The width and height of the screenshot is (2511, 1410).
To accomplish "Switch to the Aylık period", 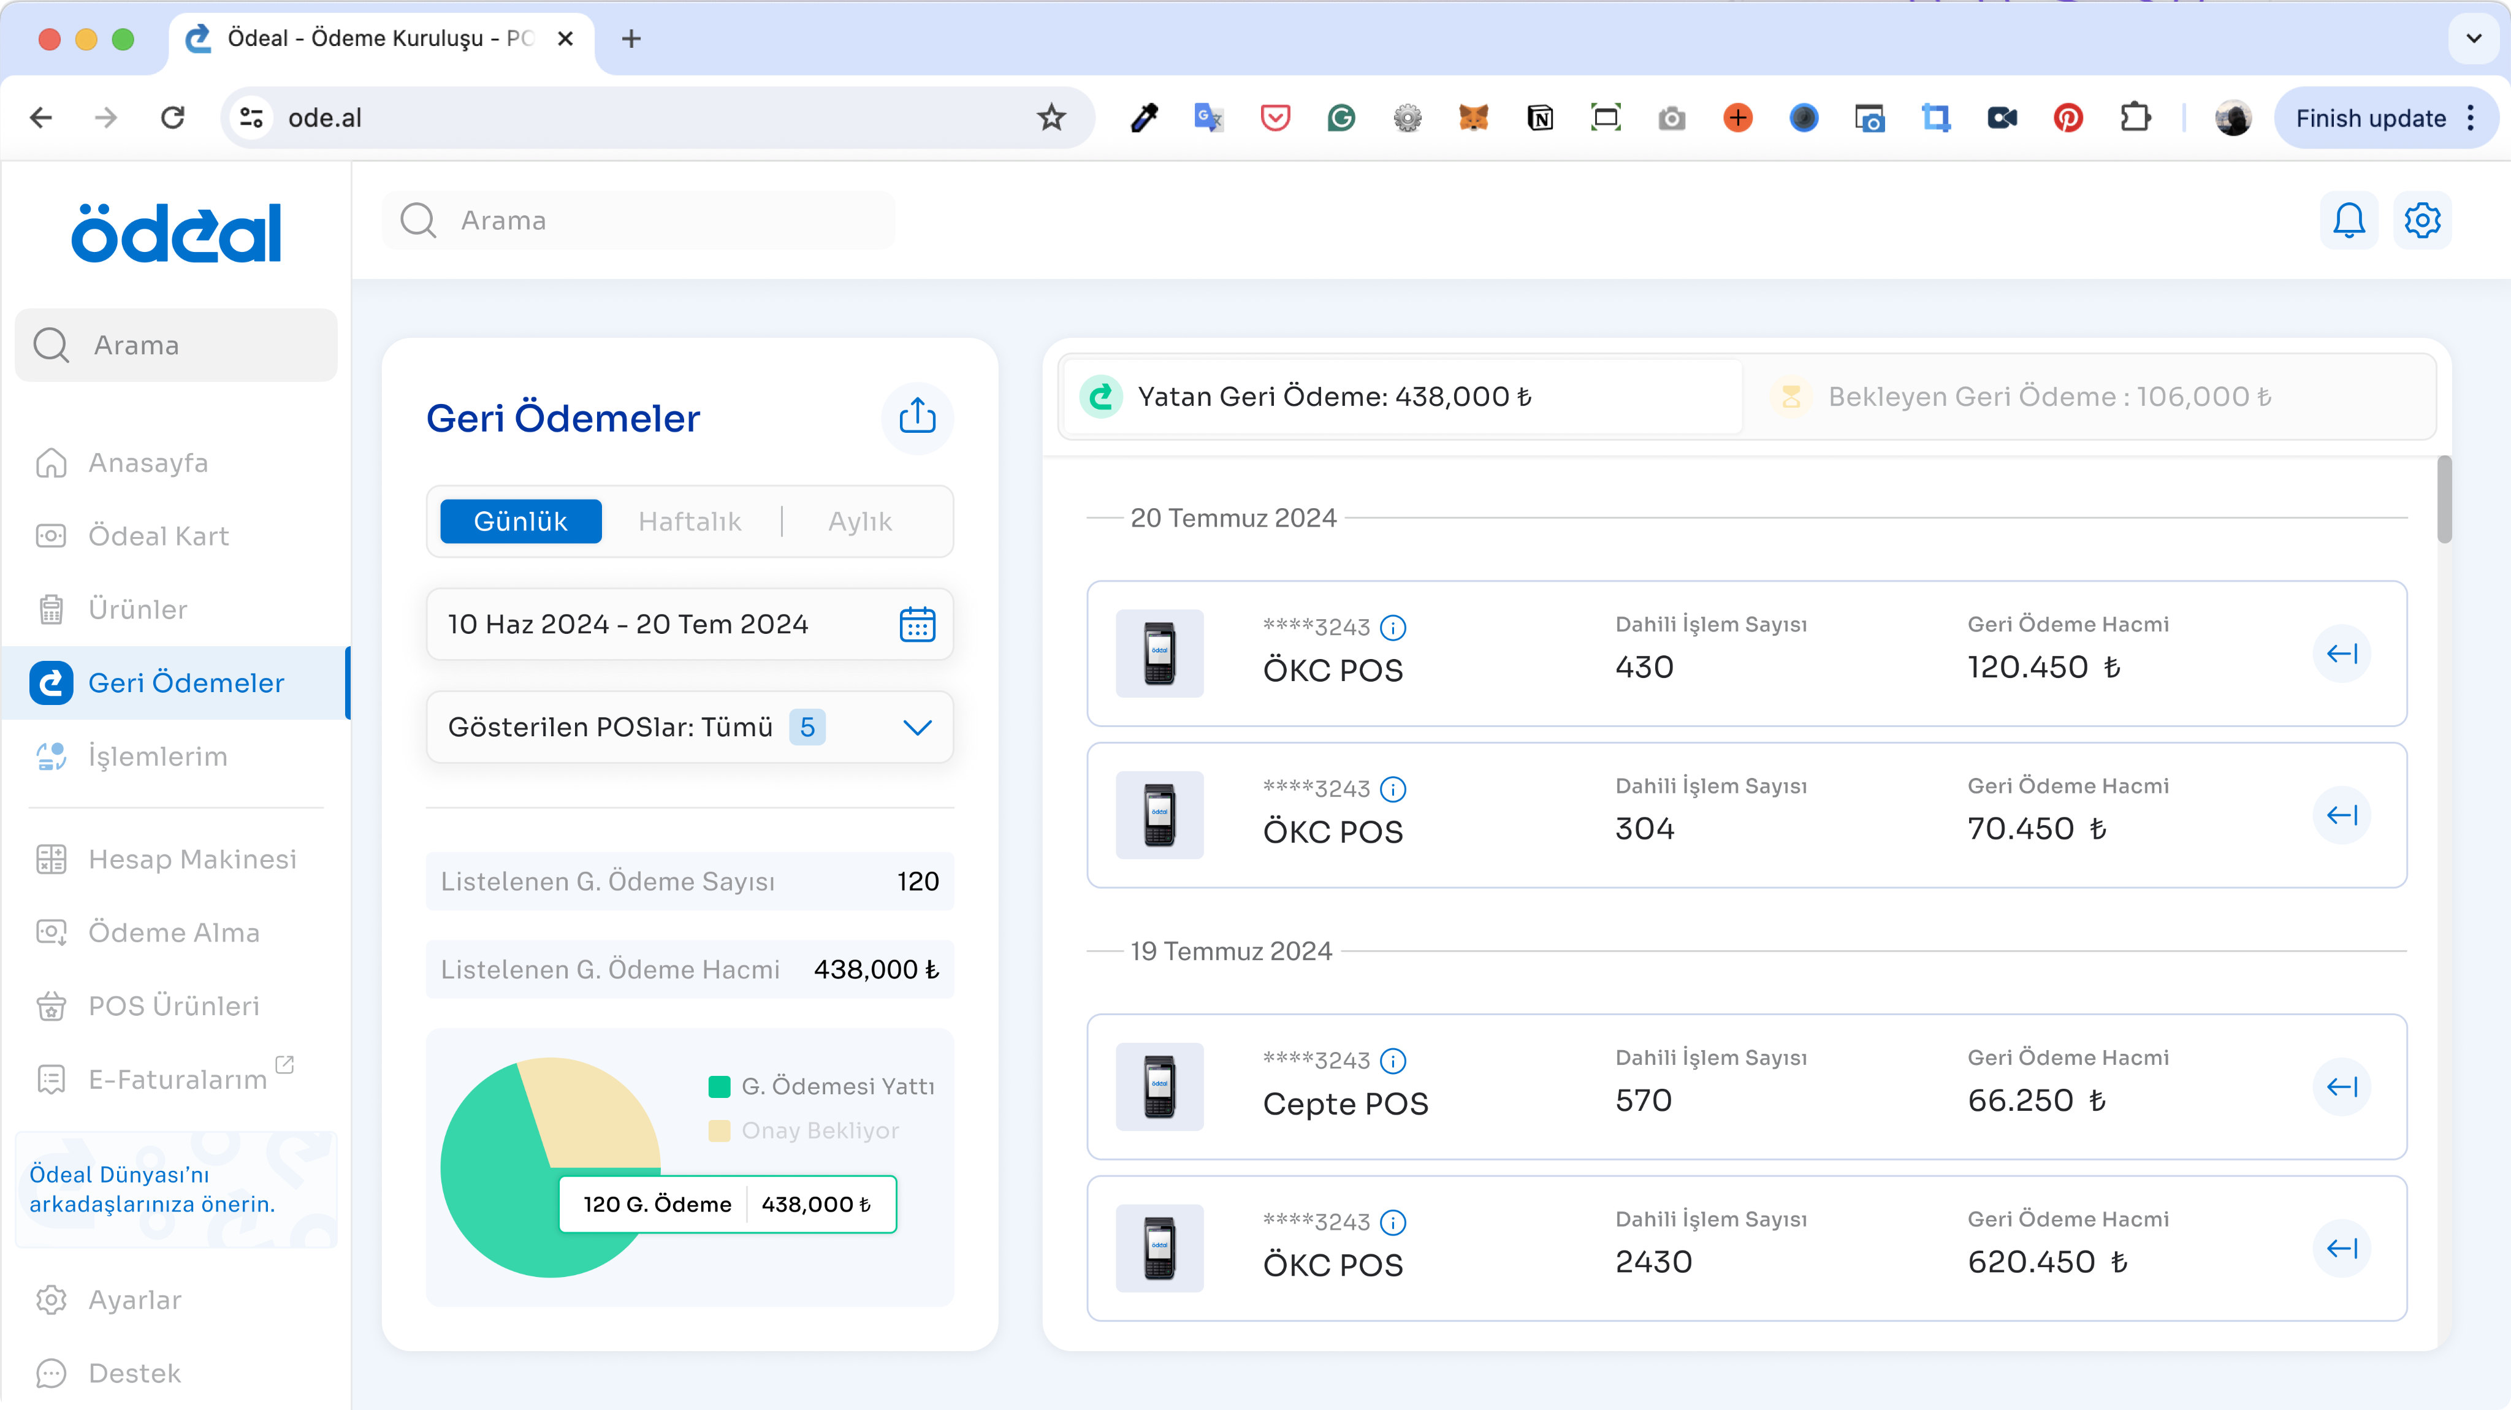I will pos(859,522).
